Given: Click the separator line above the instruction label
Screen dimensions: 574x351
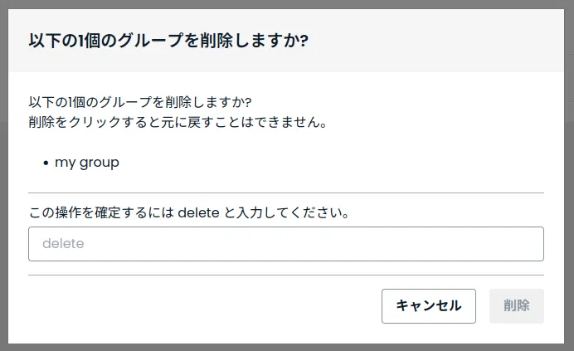Looking at the screenshot, I should pyautogui.click(x=286, y=193).
